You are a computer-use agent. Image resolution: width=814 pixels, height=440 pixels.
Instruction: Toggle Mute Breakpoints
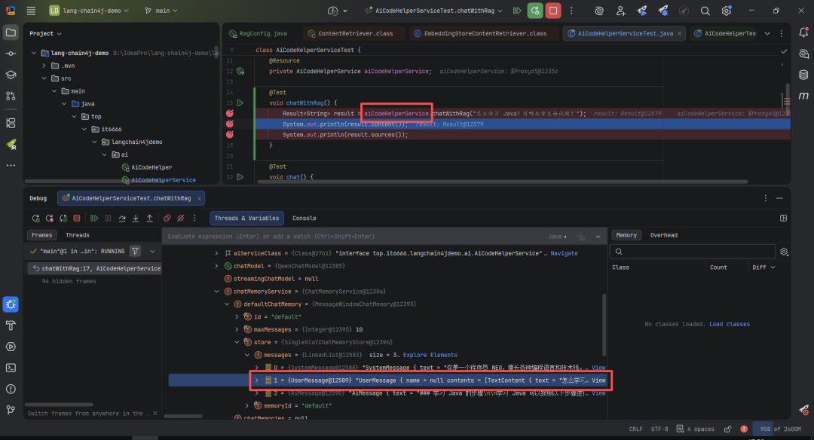point(181,218)
